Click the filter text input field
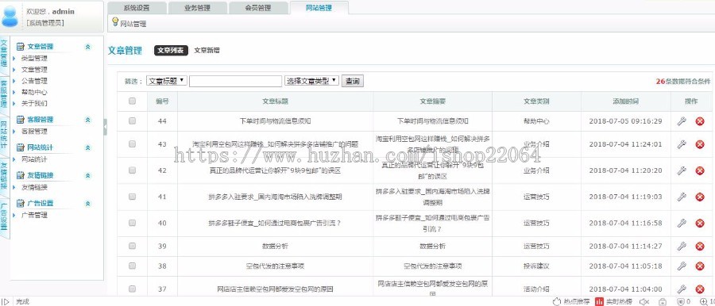Image resolution: width=715 pixels, height=306 pixels. click(x=235, y=81)
